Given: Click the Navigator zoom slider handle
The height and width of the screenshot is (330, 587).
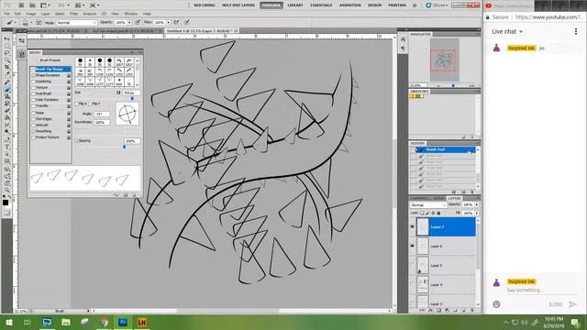Looking at the screenshot, I should (453, 85).
